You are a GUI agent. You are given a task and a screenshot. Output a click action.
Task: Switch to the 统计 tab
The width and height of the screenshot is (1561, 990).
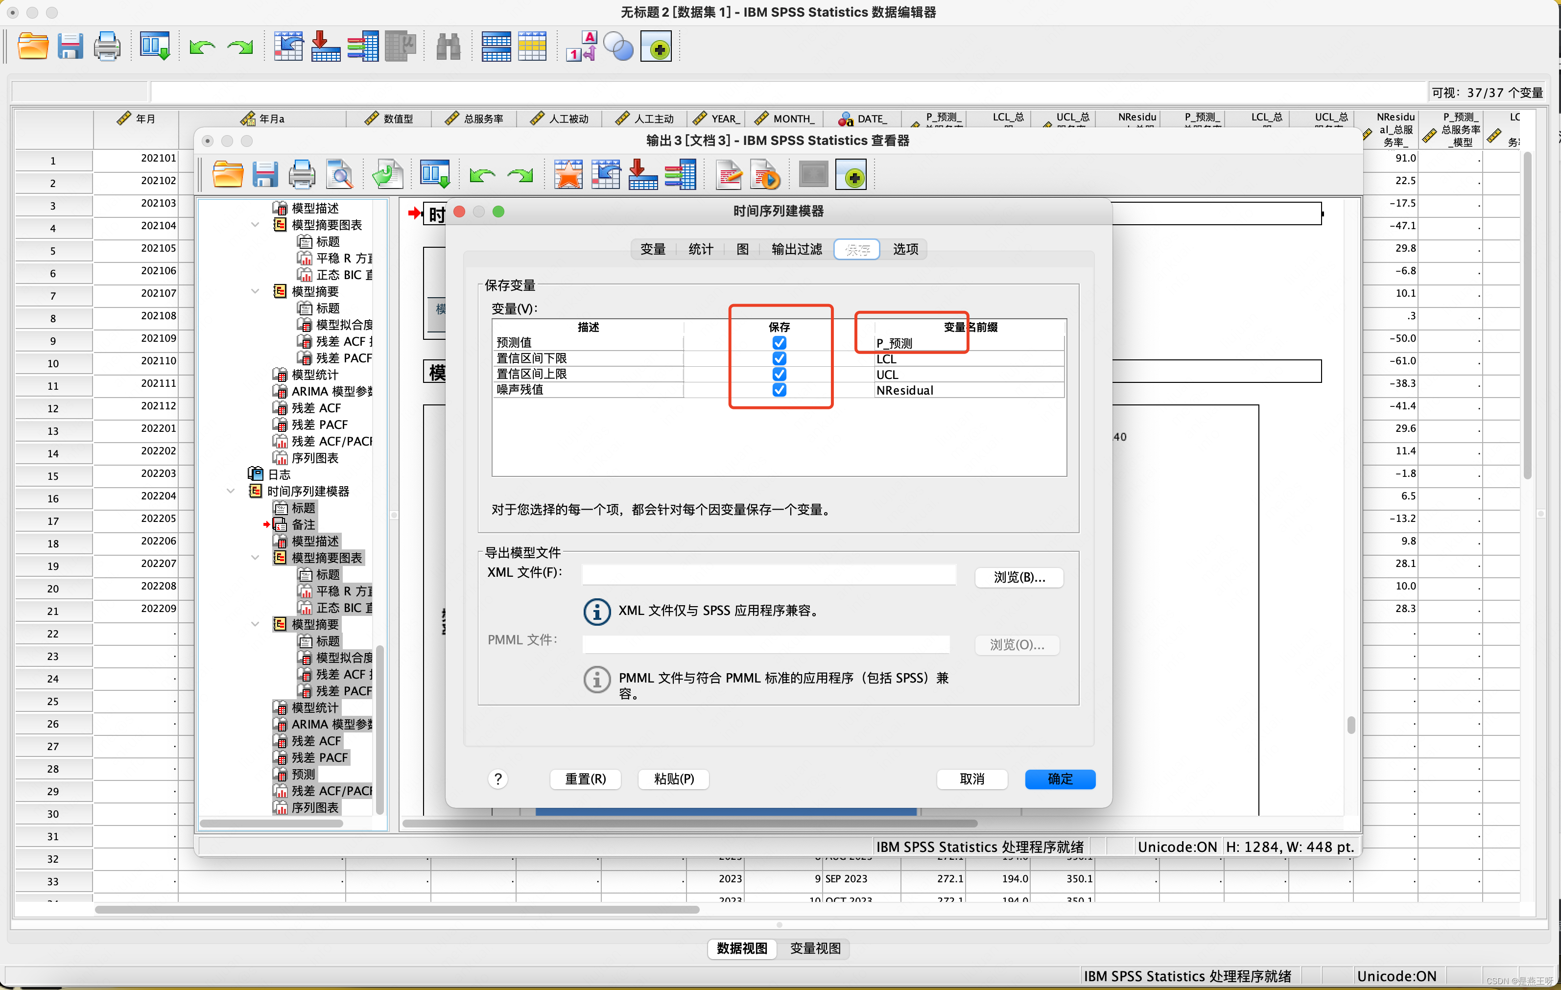point(700,250)
